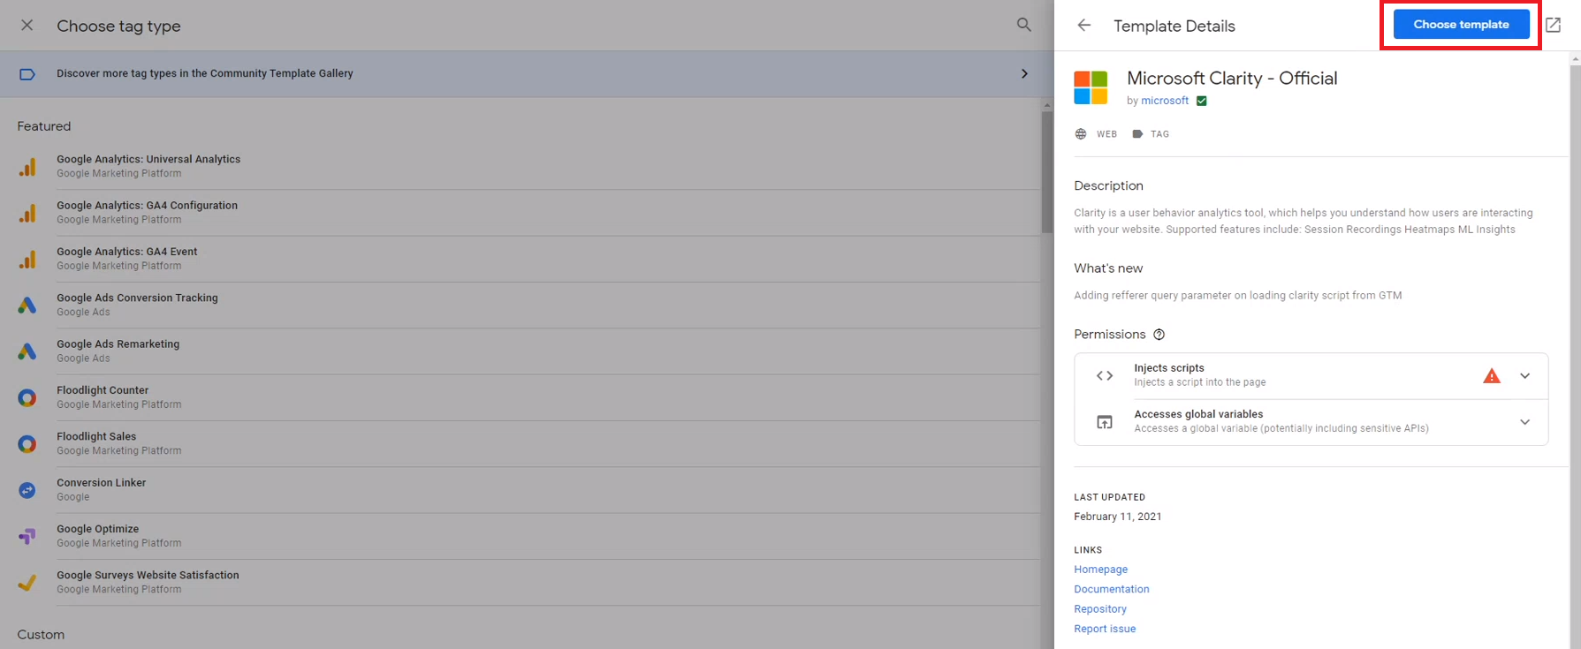1581x649 pixels.
Task: Click the Conversion Linker icon
Action: point(27,490)
